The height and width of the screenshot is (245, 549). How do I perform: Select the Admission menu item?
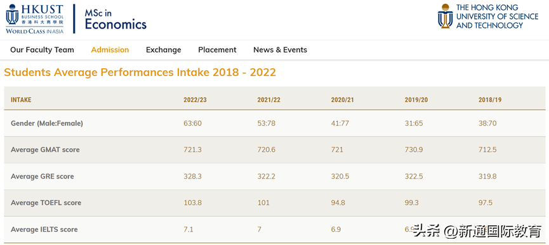tap(110, 50)
